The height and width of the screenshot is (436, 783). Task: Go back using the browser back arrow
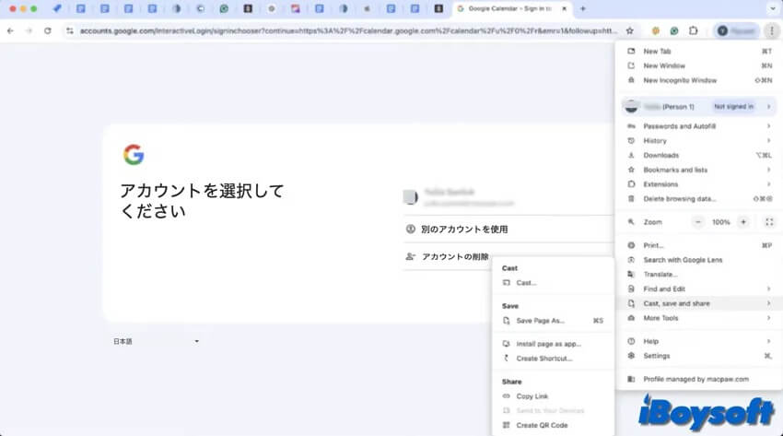(10, 31)
